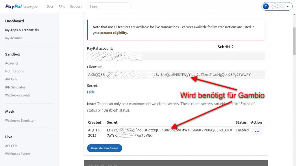Click the blue T profile avatar
296x166 pixels.
266,6
